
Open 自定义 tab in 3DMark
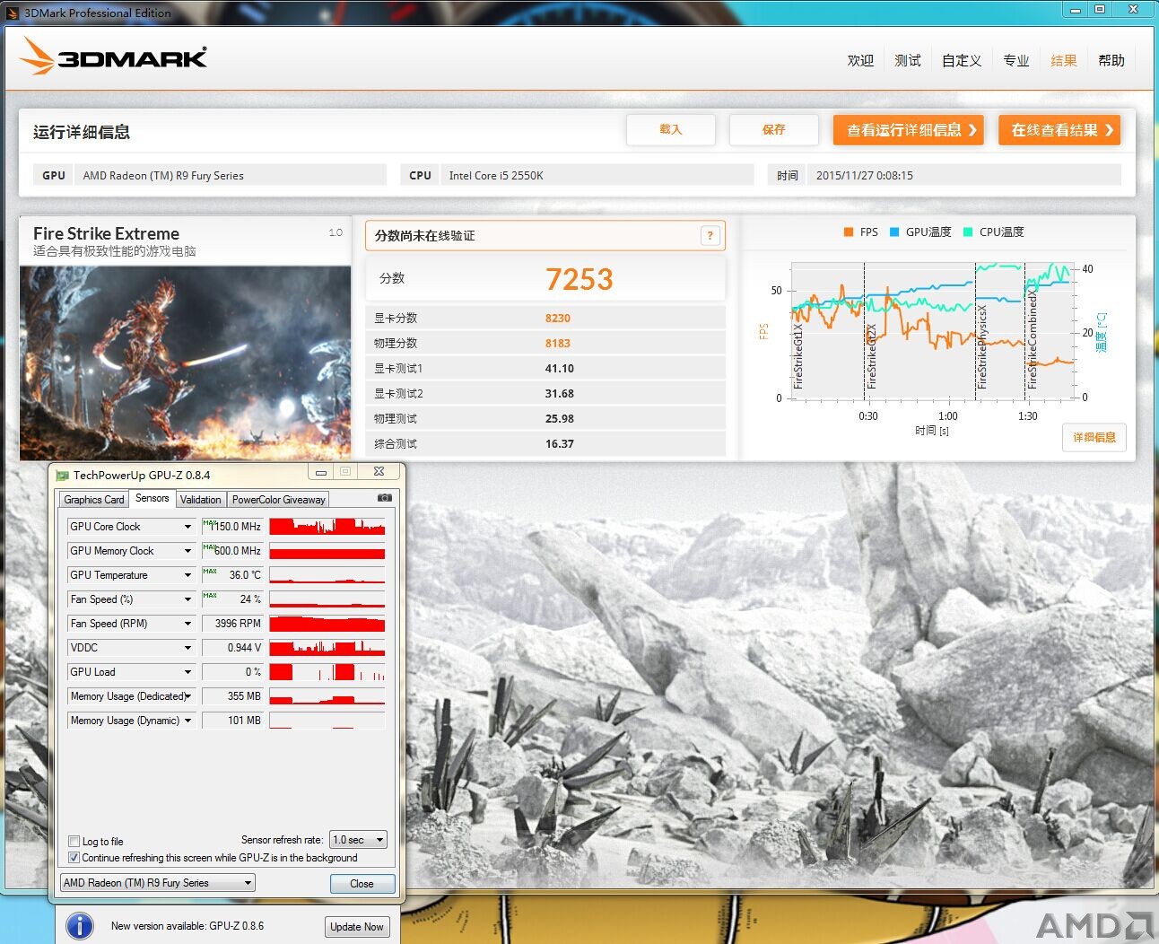962,60
